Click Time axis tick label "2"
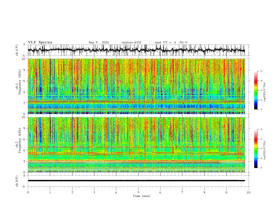This screenshot has width=280, height=216. point(72,192)
